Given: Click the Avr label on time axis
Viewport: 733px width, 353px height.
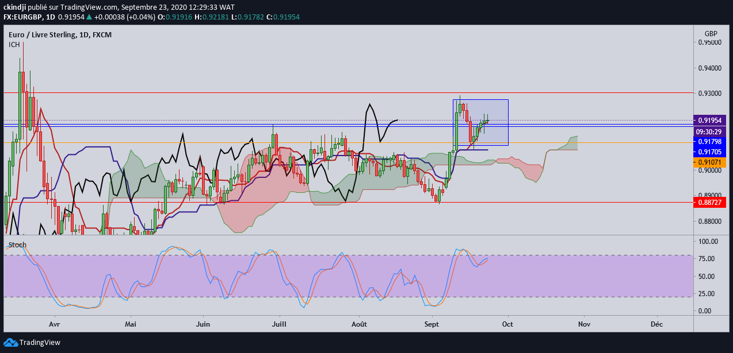Looking at the screenshot, I should coord(55,324).
